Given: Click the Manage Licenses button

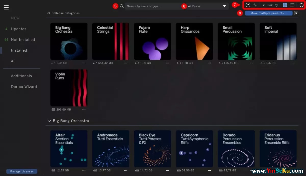Looking at the screenshot, I should point(22,171).
